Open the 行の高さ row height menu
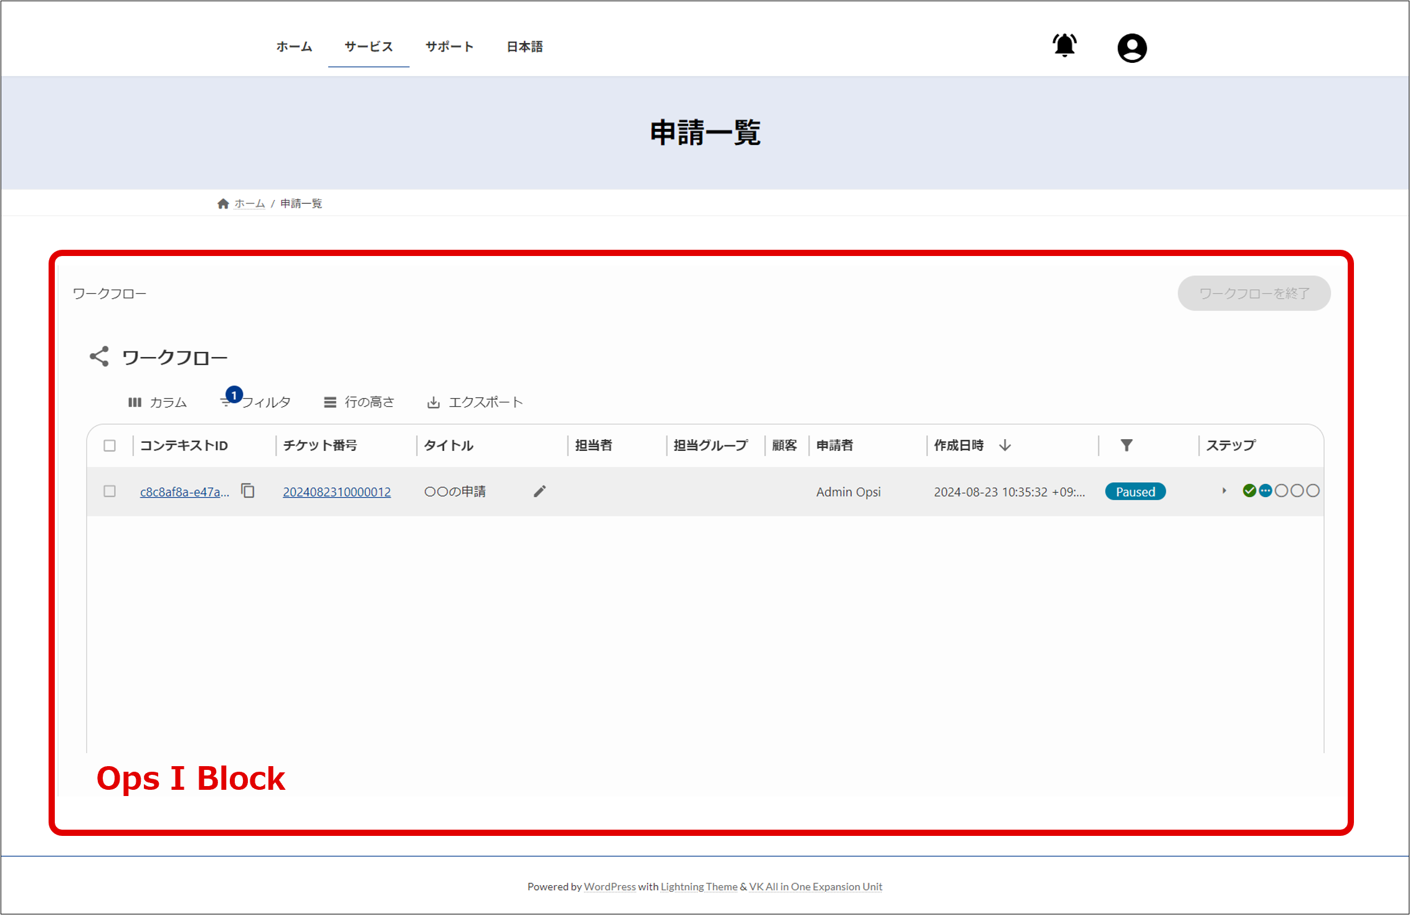Viewport: 1410px width, 915px height. tap(359, 402)
